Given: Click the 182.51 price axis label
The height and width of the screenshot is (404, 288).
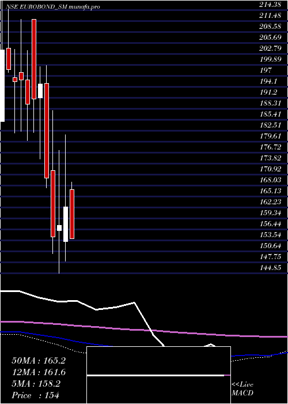Looking at the screenshot, I should click(x=270, y=125).
